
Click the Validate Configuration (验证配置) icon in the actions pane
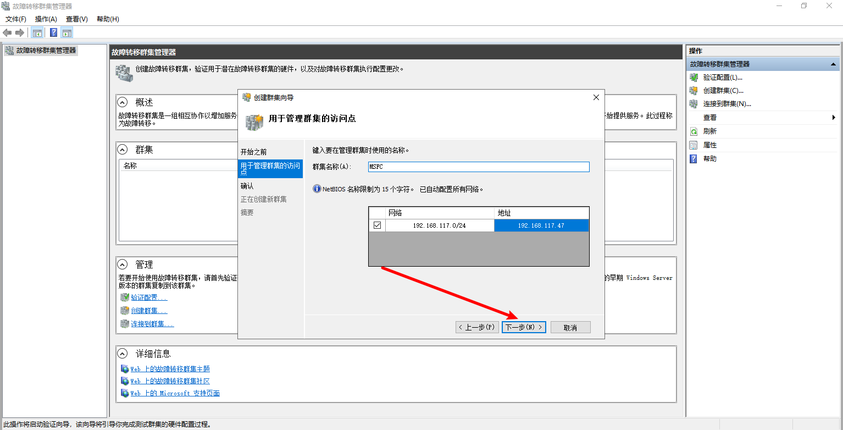coord(694,78)
